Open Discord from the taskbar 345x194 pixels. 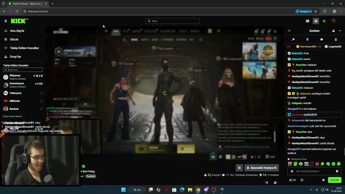click(206, 190)
